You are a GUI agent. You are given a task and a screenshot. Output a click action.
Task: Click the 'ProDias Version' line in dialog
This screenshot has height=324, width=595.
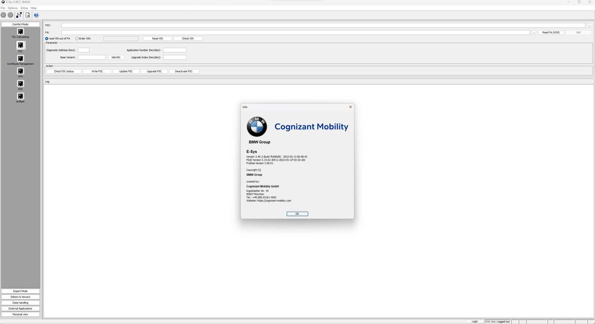(x=260, y=163)
